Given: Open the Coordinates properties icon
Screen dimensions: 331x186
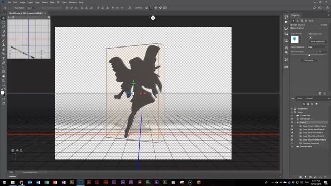Looking at the screenshot, I should (x=306, y=21).
